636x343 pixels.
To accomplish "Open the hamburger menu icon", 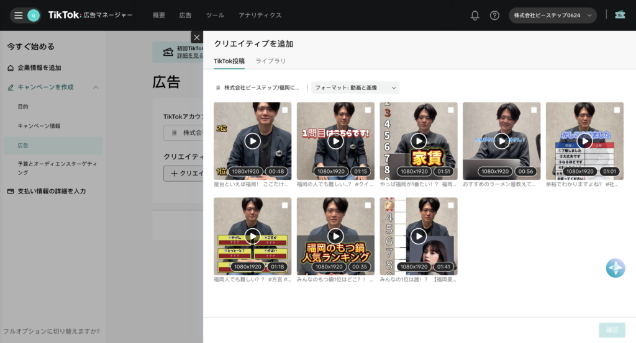I will click(x=18, y=16).
